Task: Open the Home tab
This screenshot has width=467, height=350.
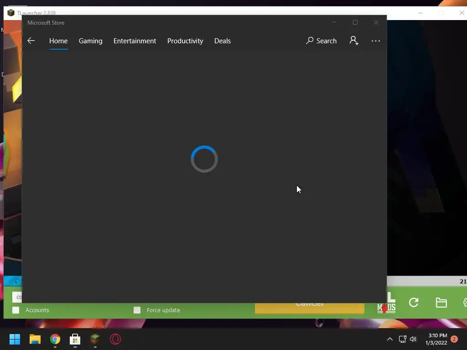Action: (58, 41)
